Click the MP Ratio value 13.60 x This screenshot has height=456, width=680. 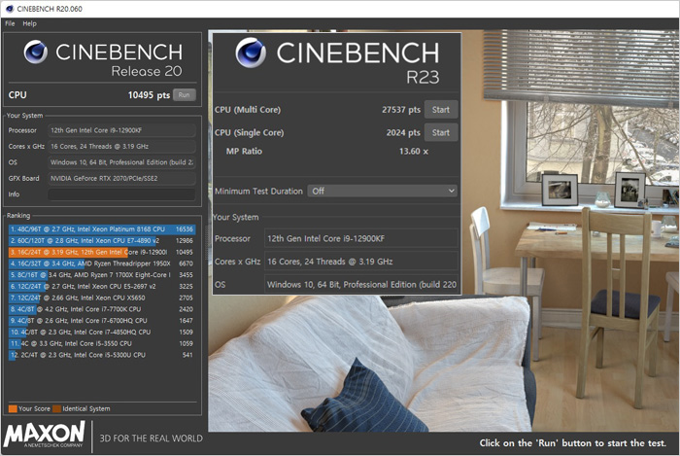414,152
